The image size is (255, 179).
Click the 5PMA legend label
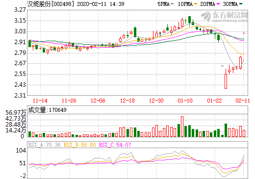[163, 4]
